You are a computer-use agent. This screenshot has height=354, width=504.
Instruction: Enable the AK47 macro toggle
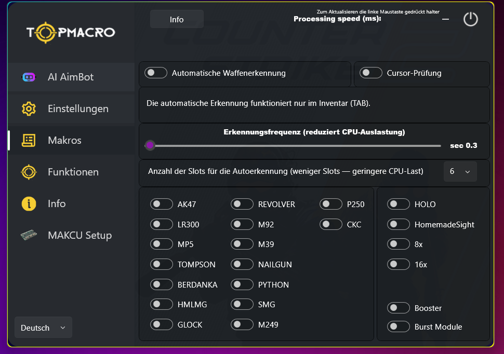[x=162, y=204]
